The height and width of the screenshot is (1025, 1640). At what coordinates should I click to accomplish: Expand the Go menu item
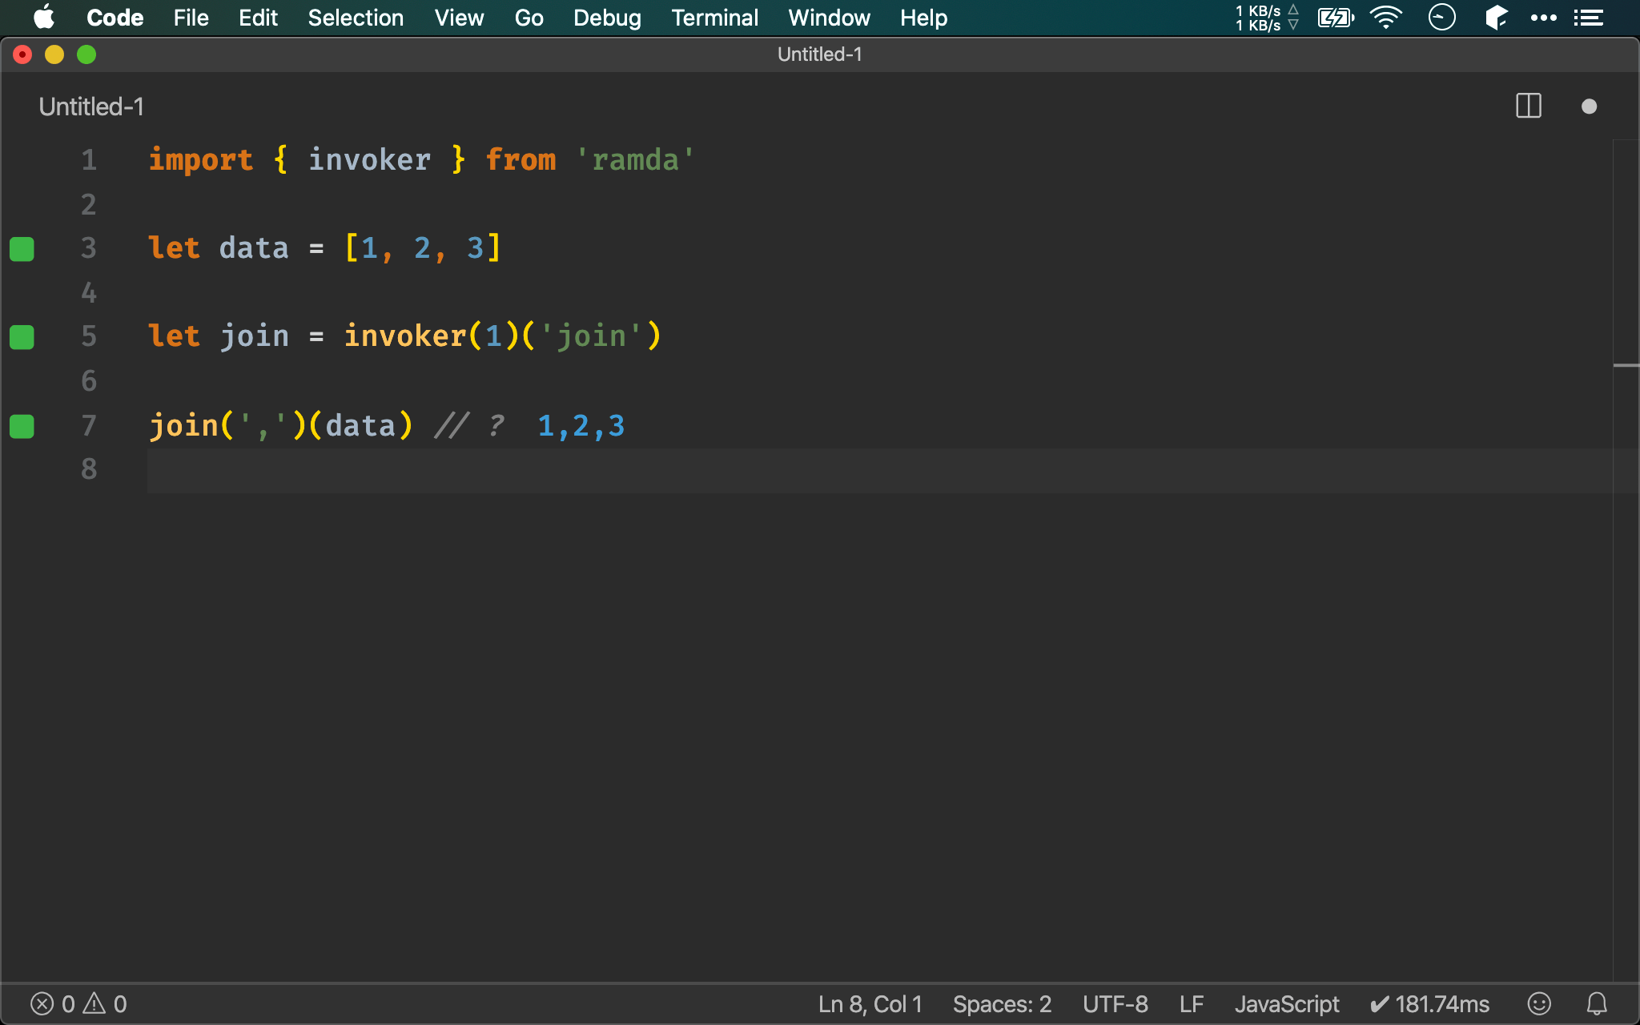[x=528, y=18]
